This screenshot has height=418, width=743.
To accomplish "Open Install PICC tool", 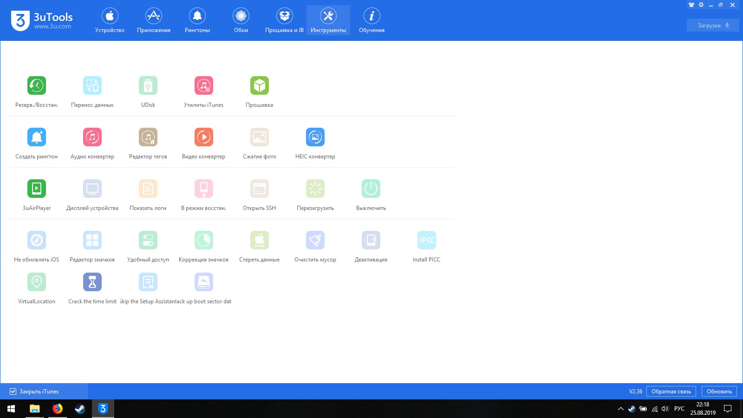I will [427, 240].
